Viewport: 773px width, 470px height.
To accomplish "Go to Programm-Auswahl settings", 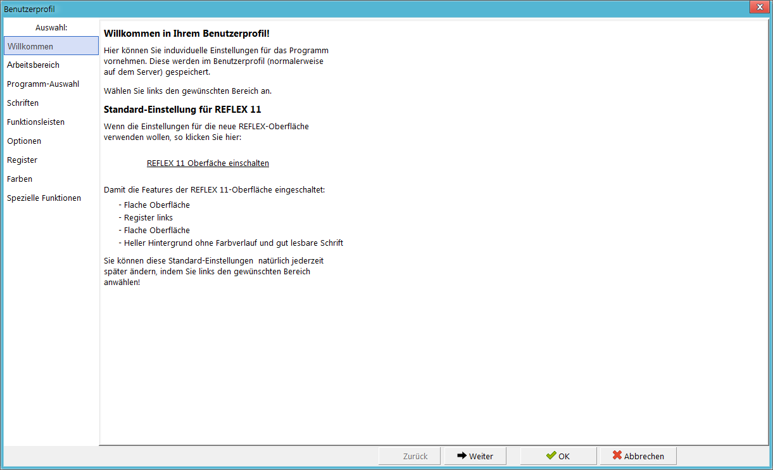I will [51, 84].
